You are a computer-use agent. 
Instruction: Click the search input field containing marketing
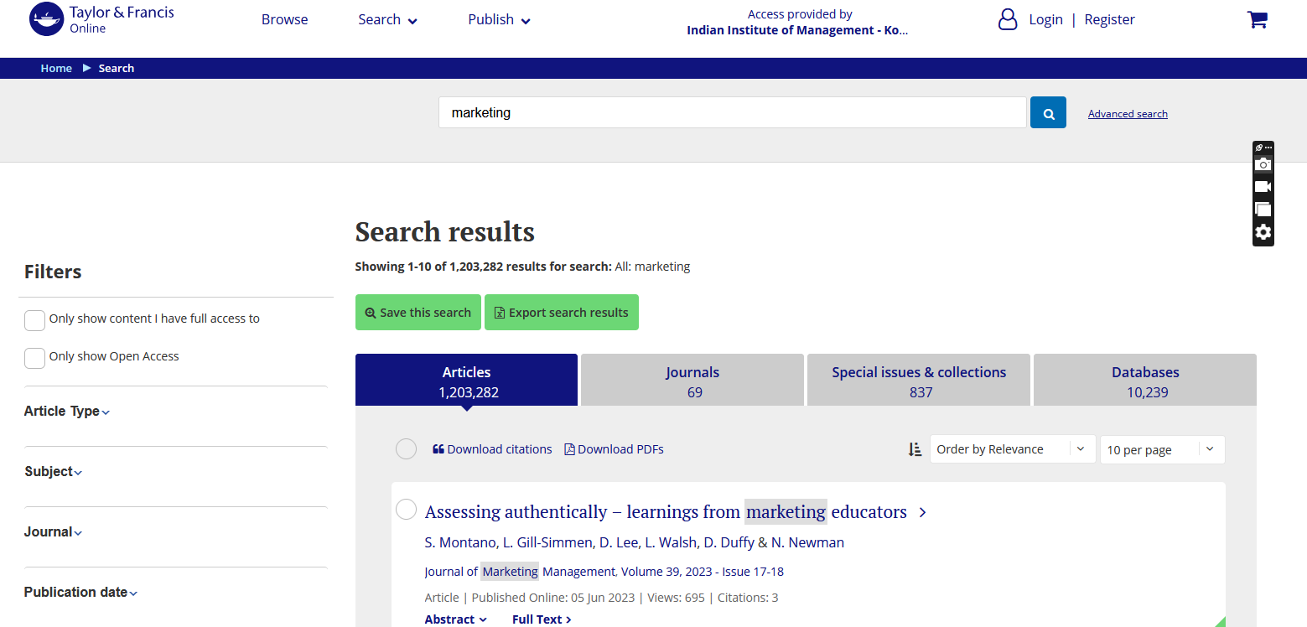(x=731, y=112)
